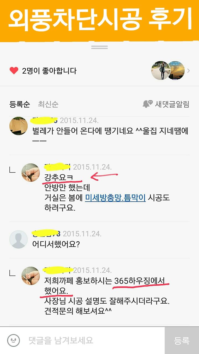Open the first commenter's brown profile picture
This screenshot has height=354, width=199.
coord(19,126)
